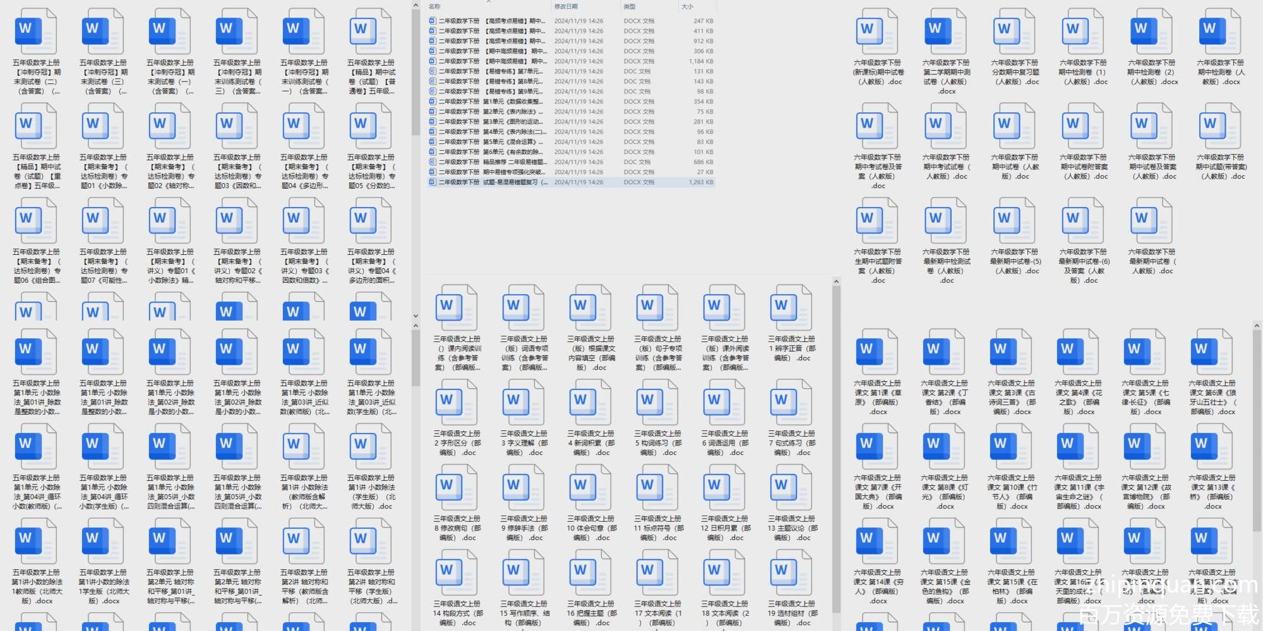Viewport: 1263px width, 631px height.
Task: Click the scroll-up arrow of the 六年级语文上册 pane
Action: (1257, 326)
